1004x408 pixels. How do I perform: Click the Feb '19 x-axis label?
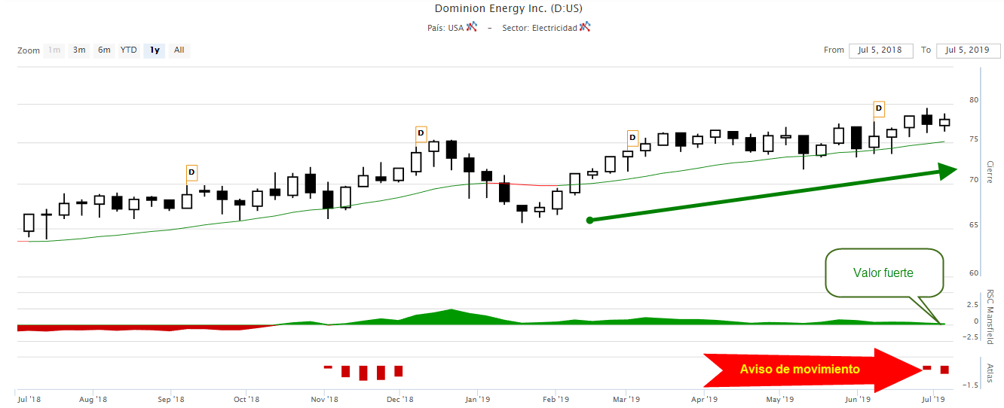(556, 399)
